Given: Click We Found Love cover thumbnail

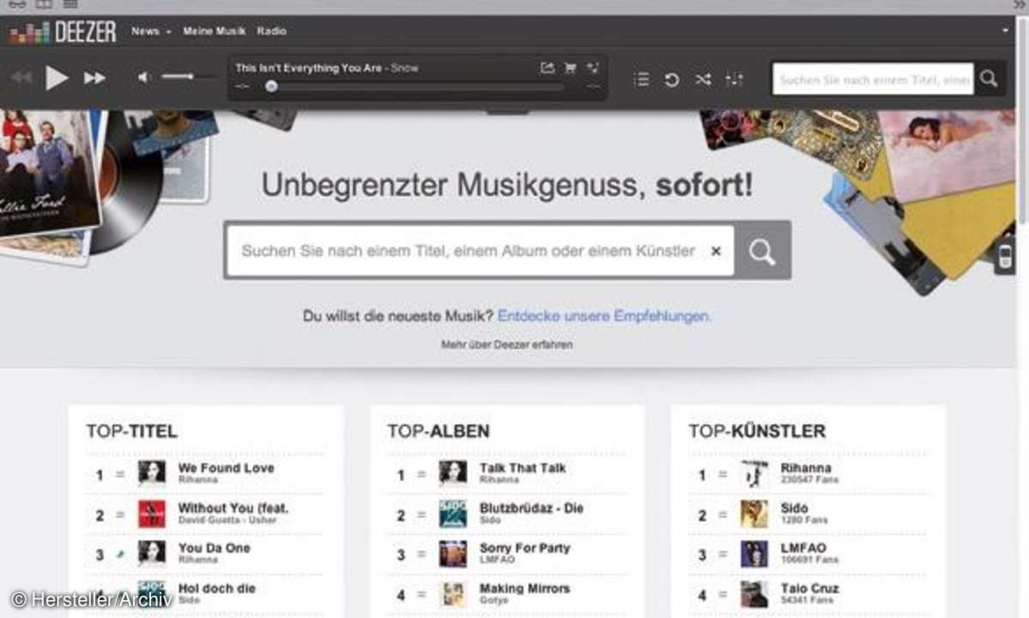Looking at the screenshot, I should 152,473.
